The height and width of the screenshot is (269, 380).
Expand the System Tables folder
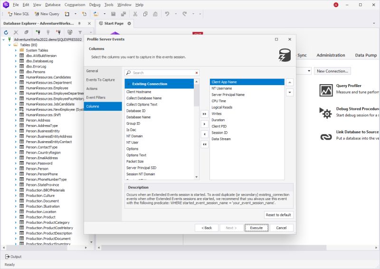click(x=16, y=50)
